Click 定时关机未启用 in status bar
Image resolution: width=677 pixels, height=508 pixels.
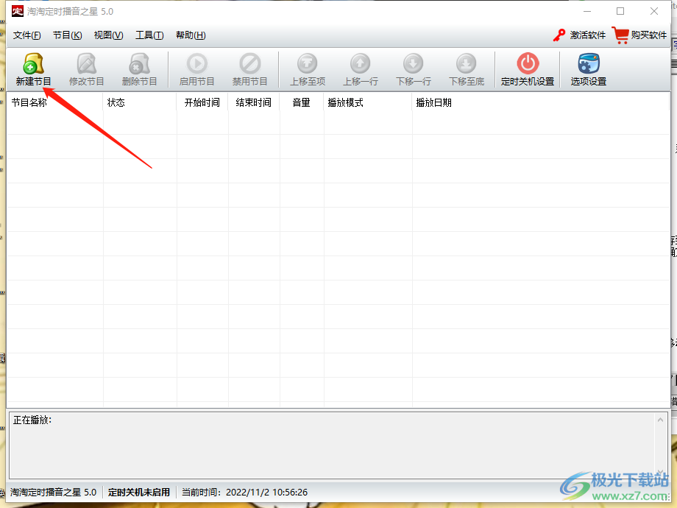138,492
